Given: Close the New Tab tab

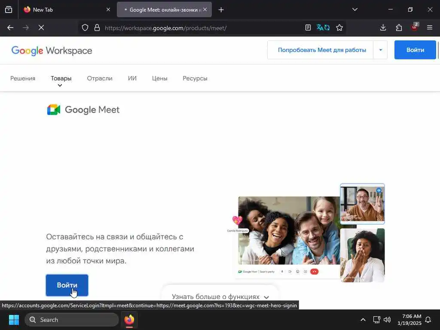Looking at the screenshot, I should 108,9.
